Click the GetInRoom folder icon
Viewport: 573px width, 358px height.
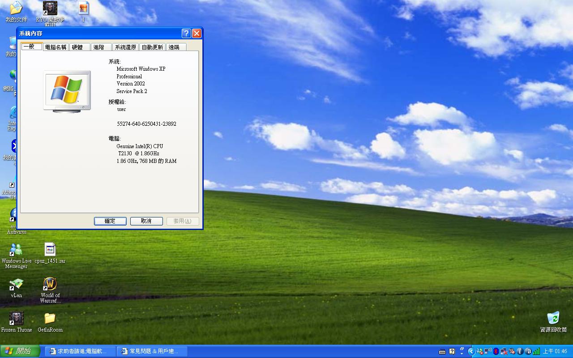[50, 319]
